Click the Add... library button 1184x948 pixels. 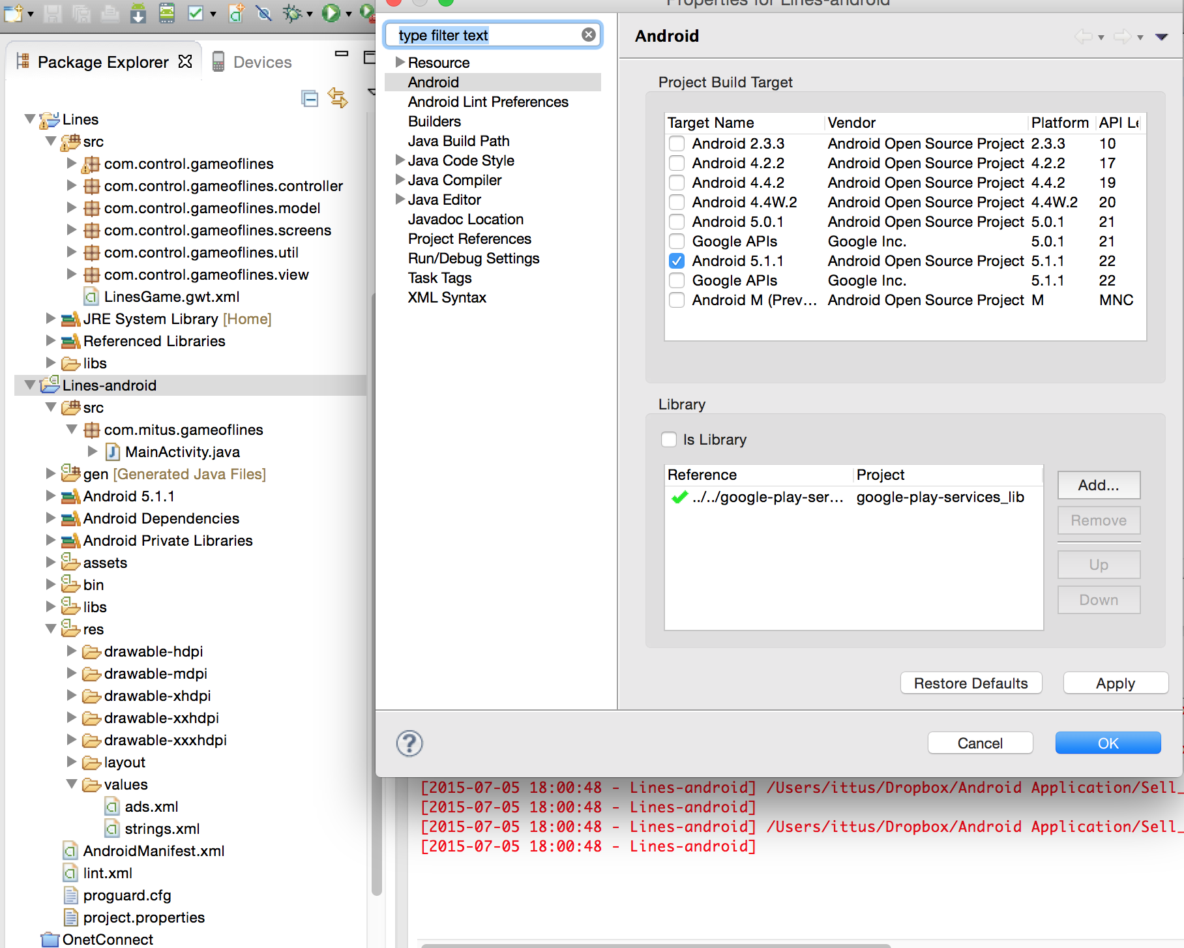point(1098,485)
